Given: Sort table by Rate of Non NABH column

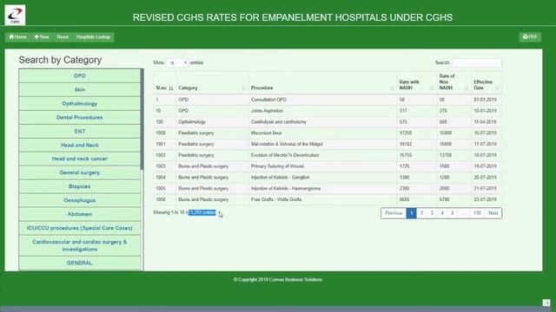Looking at the screenshot, I should coord(453,82).
